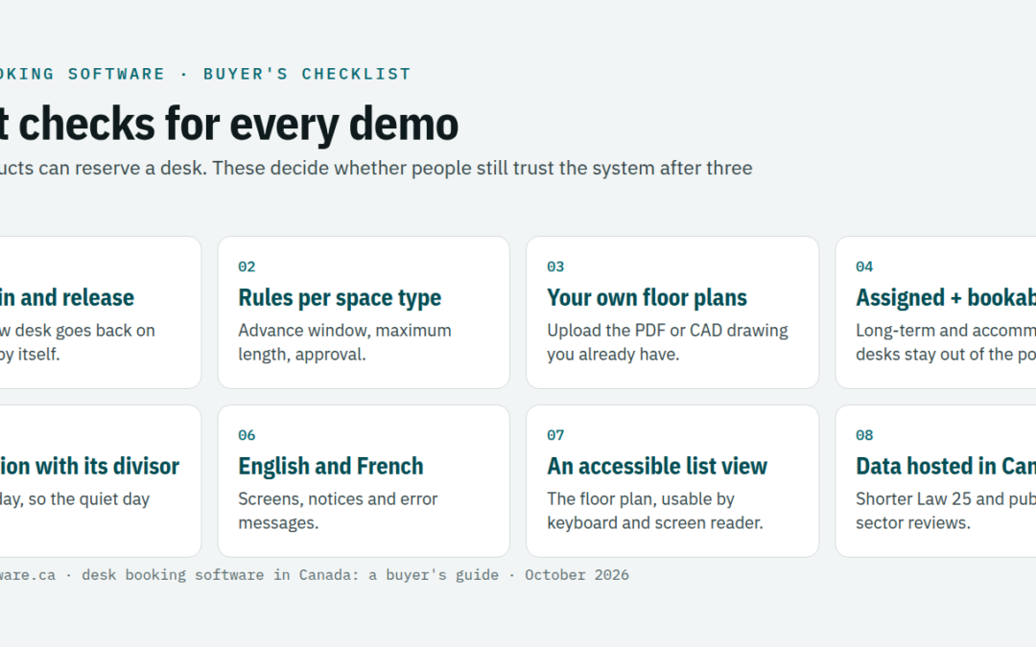Select the 'Assigned + bookable' card heading
Image resolution: width=1036 pixels, height=647 pixels.
[946, 298]
